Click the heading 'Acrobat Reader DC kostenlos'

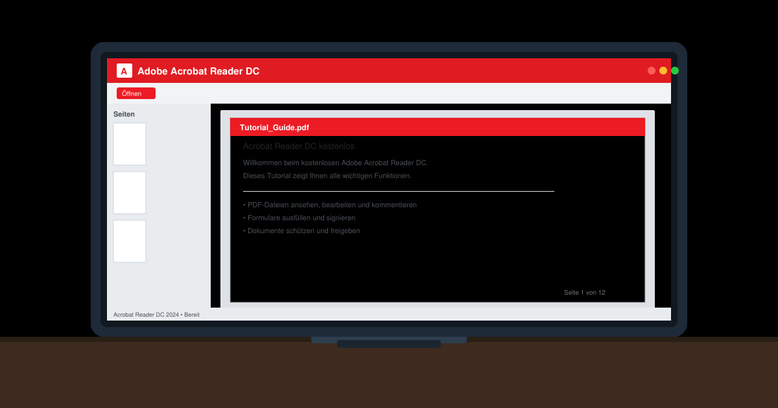point(299,146)
